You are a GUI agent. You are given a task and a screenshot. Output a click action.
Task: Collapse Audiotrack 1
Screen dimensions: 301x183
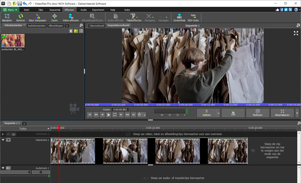(x=3, y=168)
